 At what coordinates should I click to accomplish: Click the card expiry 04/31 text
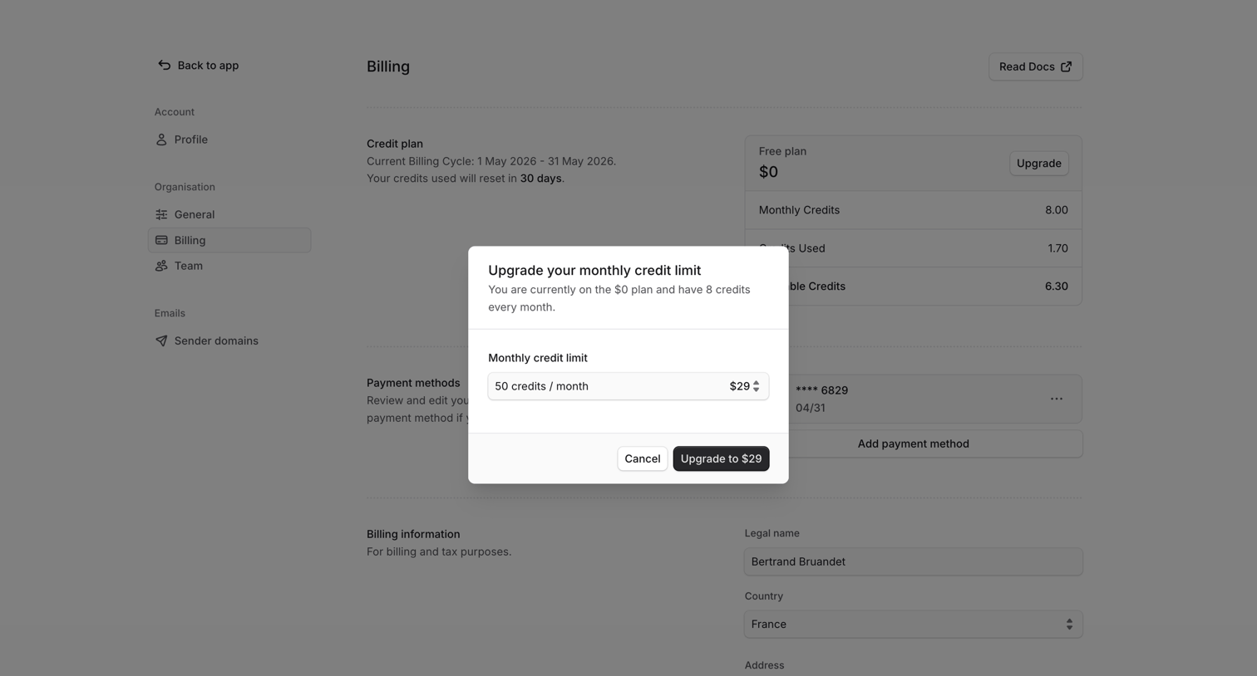(x=810, y=408)
